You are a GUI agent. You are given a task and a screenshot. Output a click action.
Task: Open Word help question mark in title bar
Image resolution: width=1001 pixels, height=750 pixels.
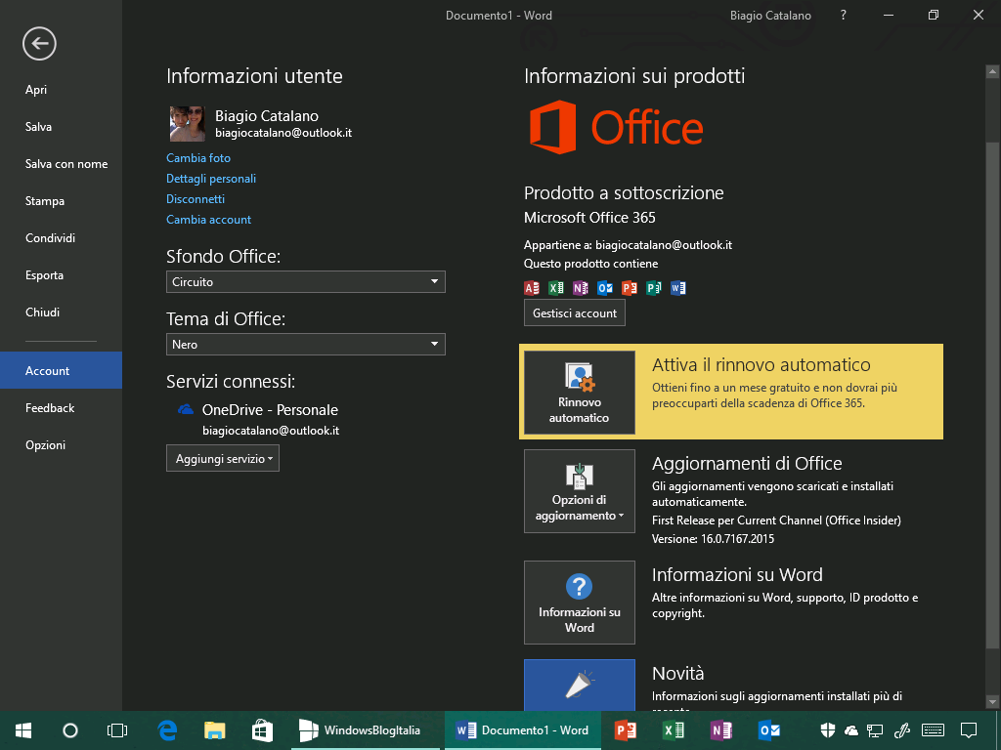pyautogui.click(x=844, y=15)
